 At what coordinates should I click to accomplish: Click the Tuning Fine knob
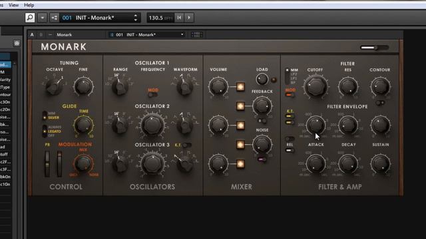83,86
